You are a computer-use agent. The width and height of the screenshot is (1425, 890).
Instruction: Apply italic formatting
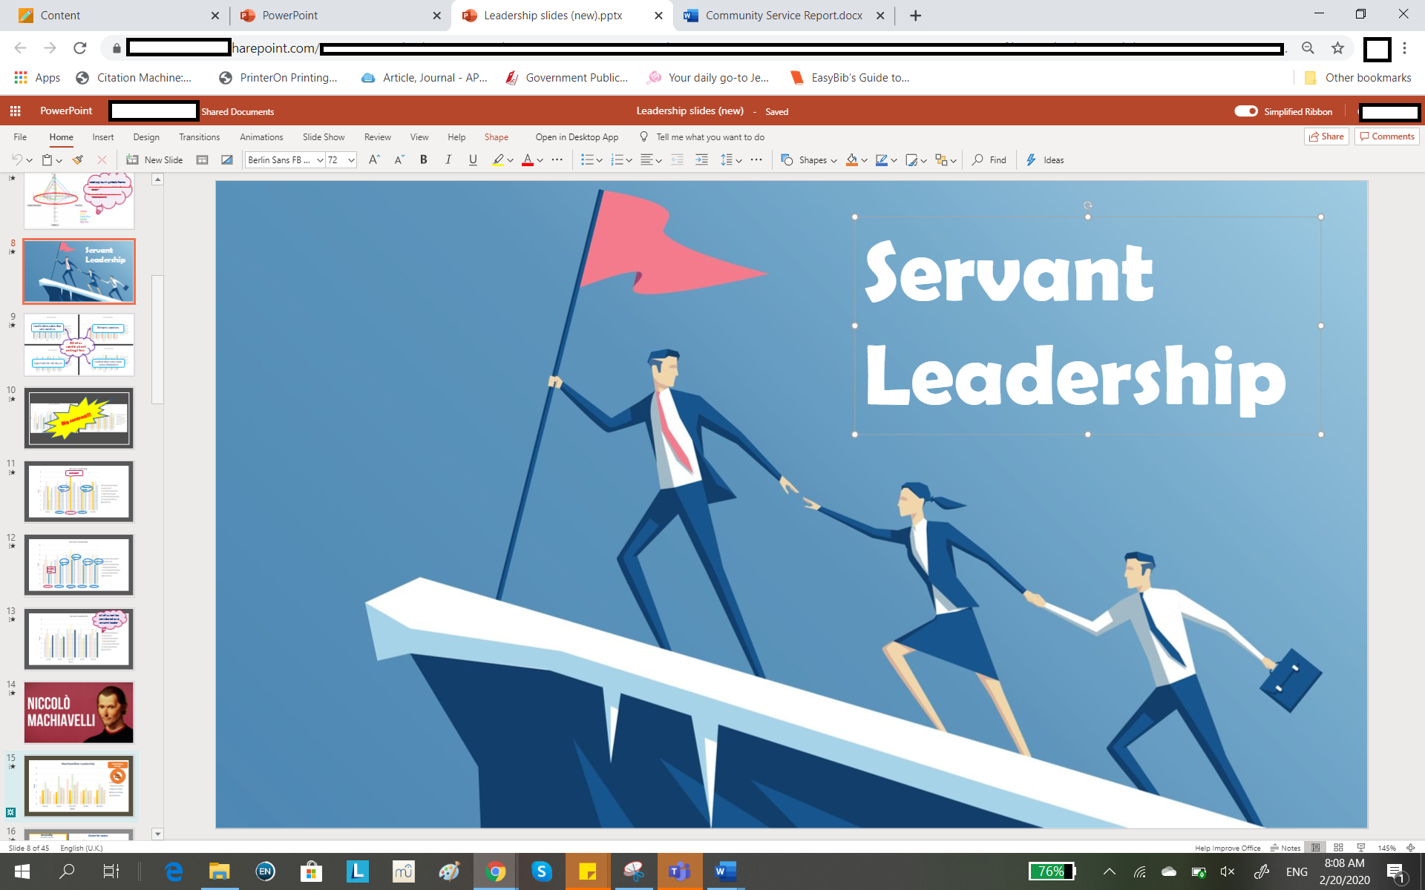coord(448,159)
